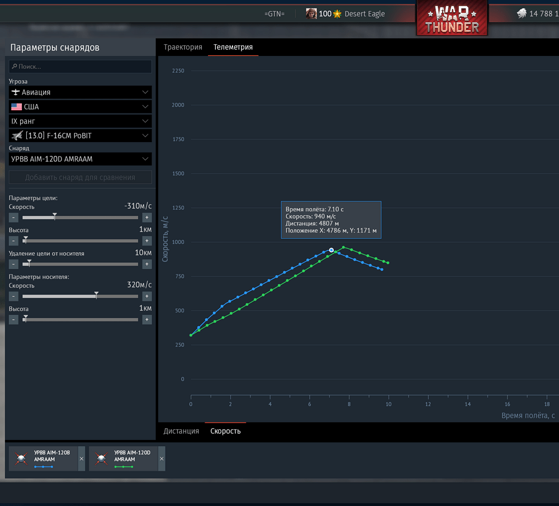Click the silver lions currency icon
The width and height of the screenshot is (559, 506).
pos(522,13)
